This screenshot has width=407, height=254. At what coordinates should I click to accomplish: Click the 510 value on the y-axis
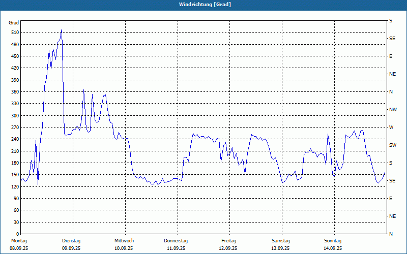(x=14, y=33)
